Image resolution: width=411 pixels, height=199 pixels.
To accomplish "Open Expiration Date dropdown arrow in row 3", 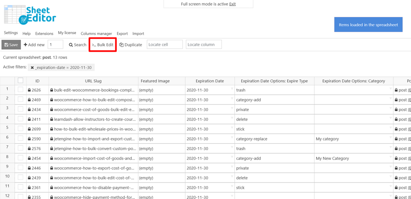I will [x=232, y=108].
